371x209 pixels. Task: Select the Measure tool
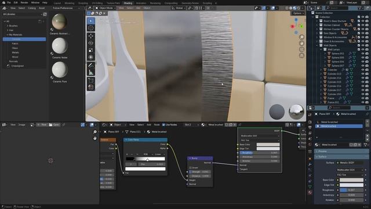[x=90, y=73]
